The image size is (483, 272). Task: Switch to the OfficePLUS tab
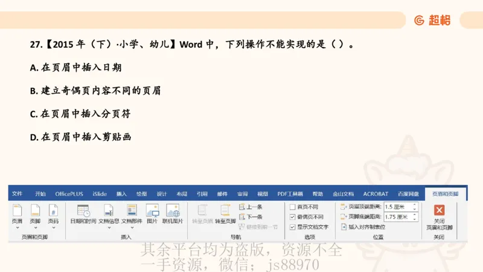click(x=69, y=193)
